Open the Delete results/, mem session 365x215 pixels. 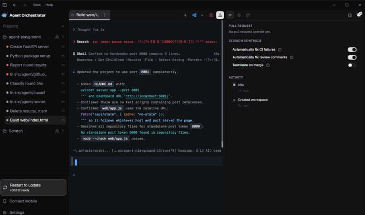[x=35, y=111]
